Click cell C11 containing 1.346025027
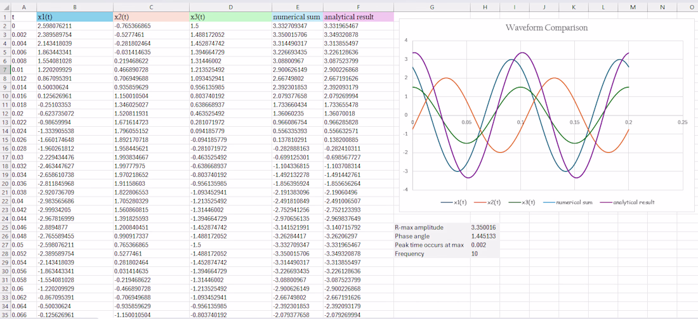 pyautogui.click(x=151, y=105)
